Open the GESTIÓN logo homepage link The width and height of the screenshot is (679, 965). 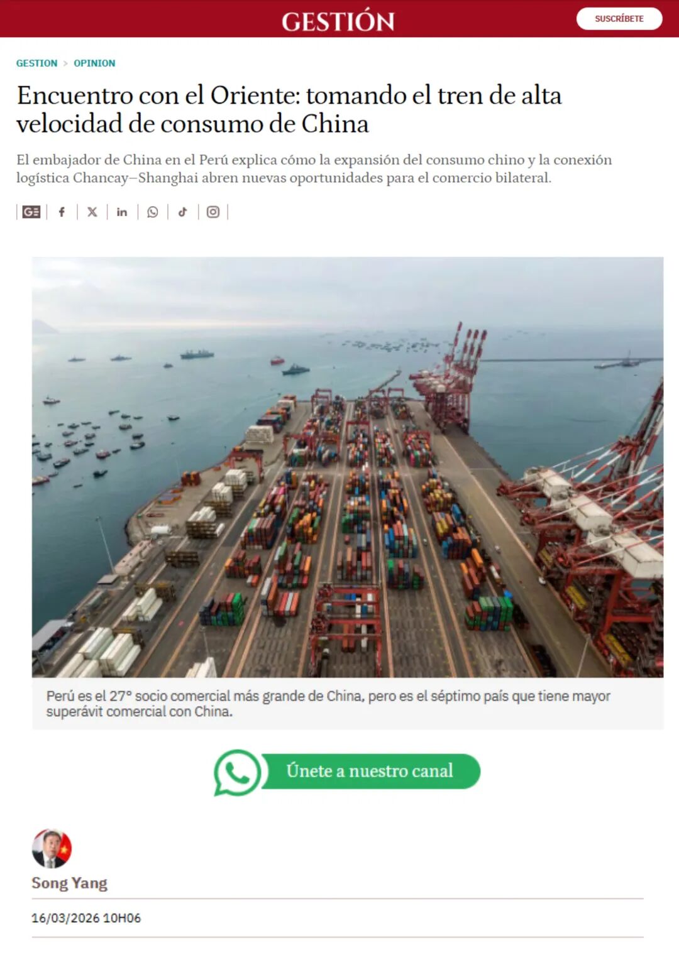tap(338, 21)
